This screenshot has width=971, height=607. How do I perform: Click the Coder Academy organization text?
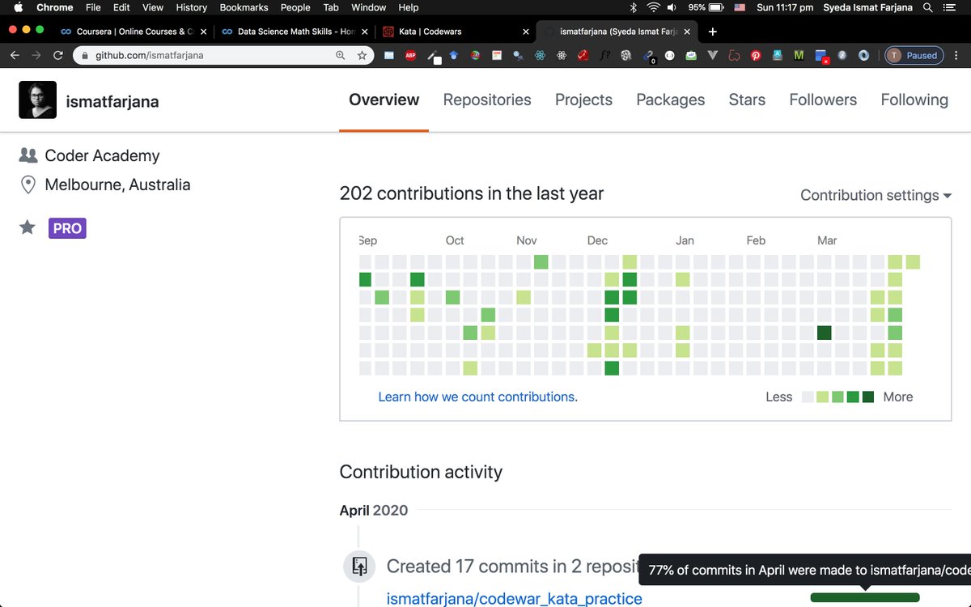point(102,155)
